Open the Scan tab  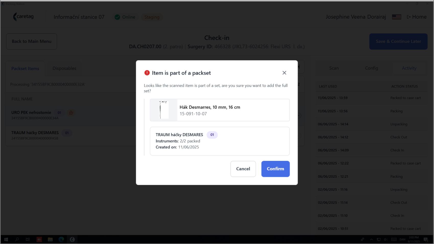(x=334, y=68)
